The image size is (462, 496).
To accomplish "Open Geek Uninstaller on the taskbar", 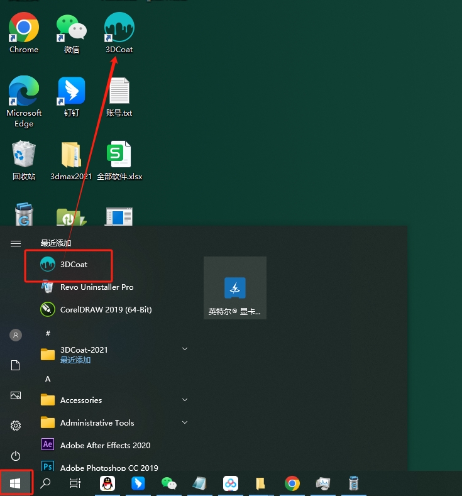I will [x=353, y=483].
